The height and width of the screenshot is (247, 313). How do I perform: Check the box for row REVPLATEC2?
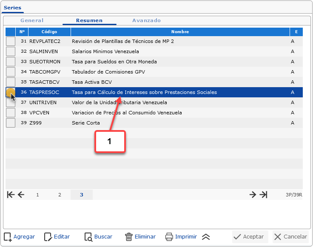[x=10, y=41]
